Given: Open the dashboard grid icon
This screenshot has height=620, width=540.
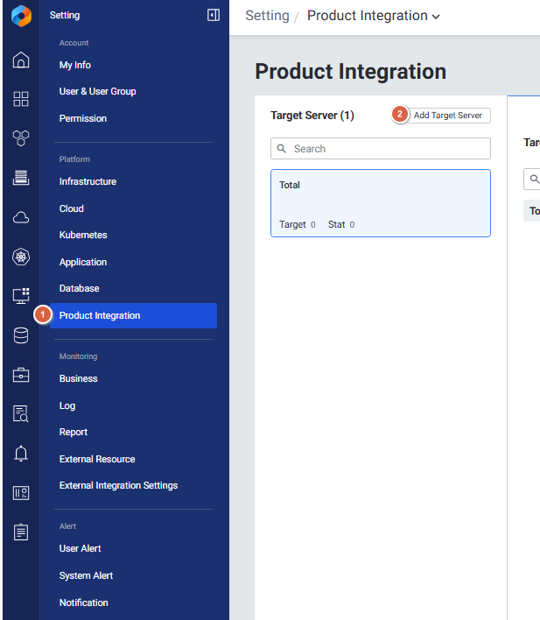Looking at the screenshot, I should tap(21, 99).
